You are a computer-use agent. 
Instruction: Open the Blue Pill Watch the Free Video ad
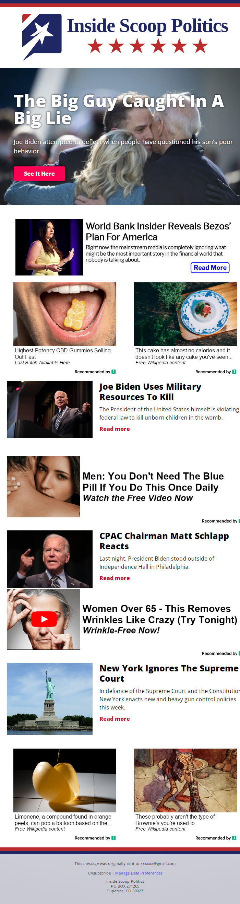(x=153, y=487)
